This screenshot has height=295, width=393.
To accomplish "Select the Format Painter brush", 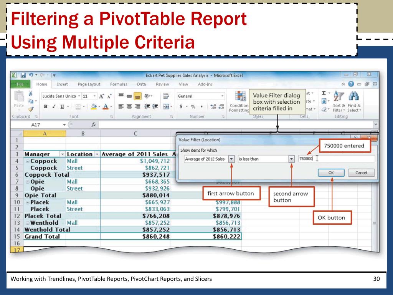I will (31, 109).
